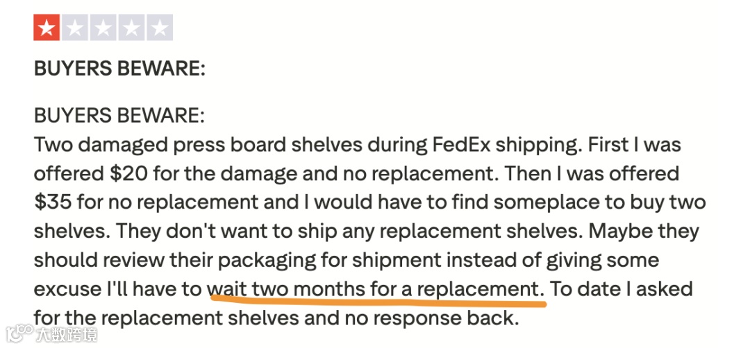Click the 'To date I asked' text
Viewport: 750px width, 348px height.
pyautogui.click(x=622, y=289)
